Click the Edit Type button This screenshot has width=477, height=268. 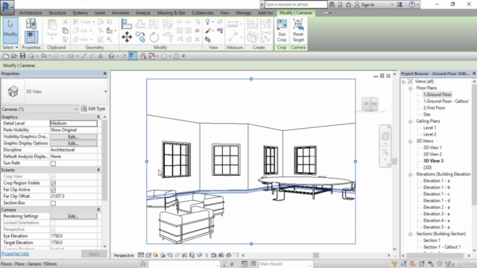click(x=93, y=109)
